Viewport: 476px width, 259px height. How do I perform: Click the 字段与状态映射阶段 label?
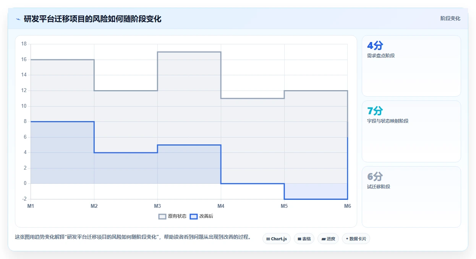pos(387,121)
